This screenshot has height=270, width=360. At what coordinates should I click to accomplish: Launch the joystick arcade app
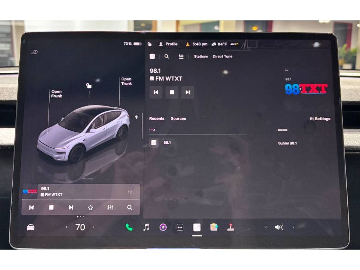tap(230, 227)
